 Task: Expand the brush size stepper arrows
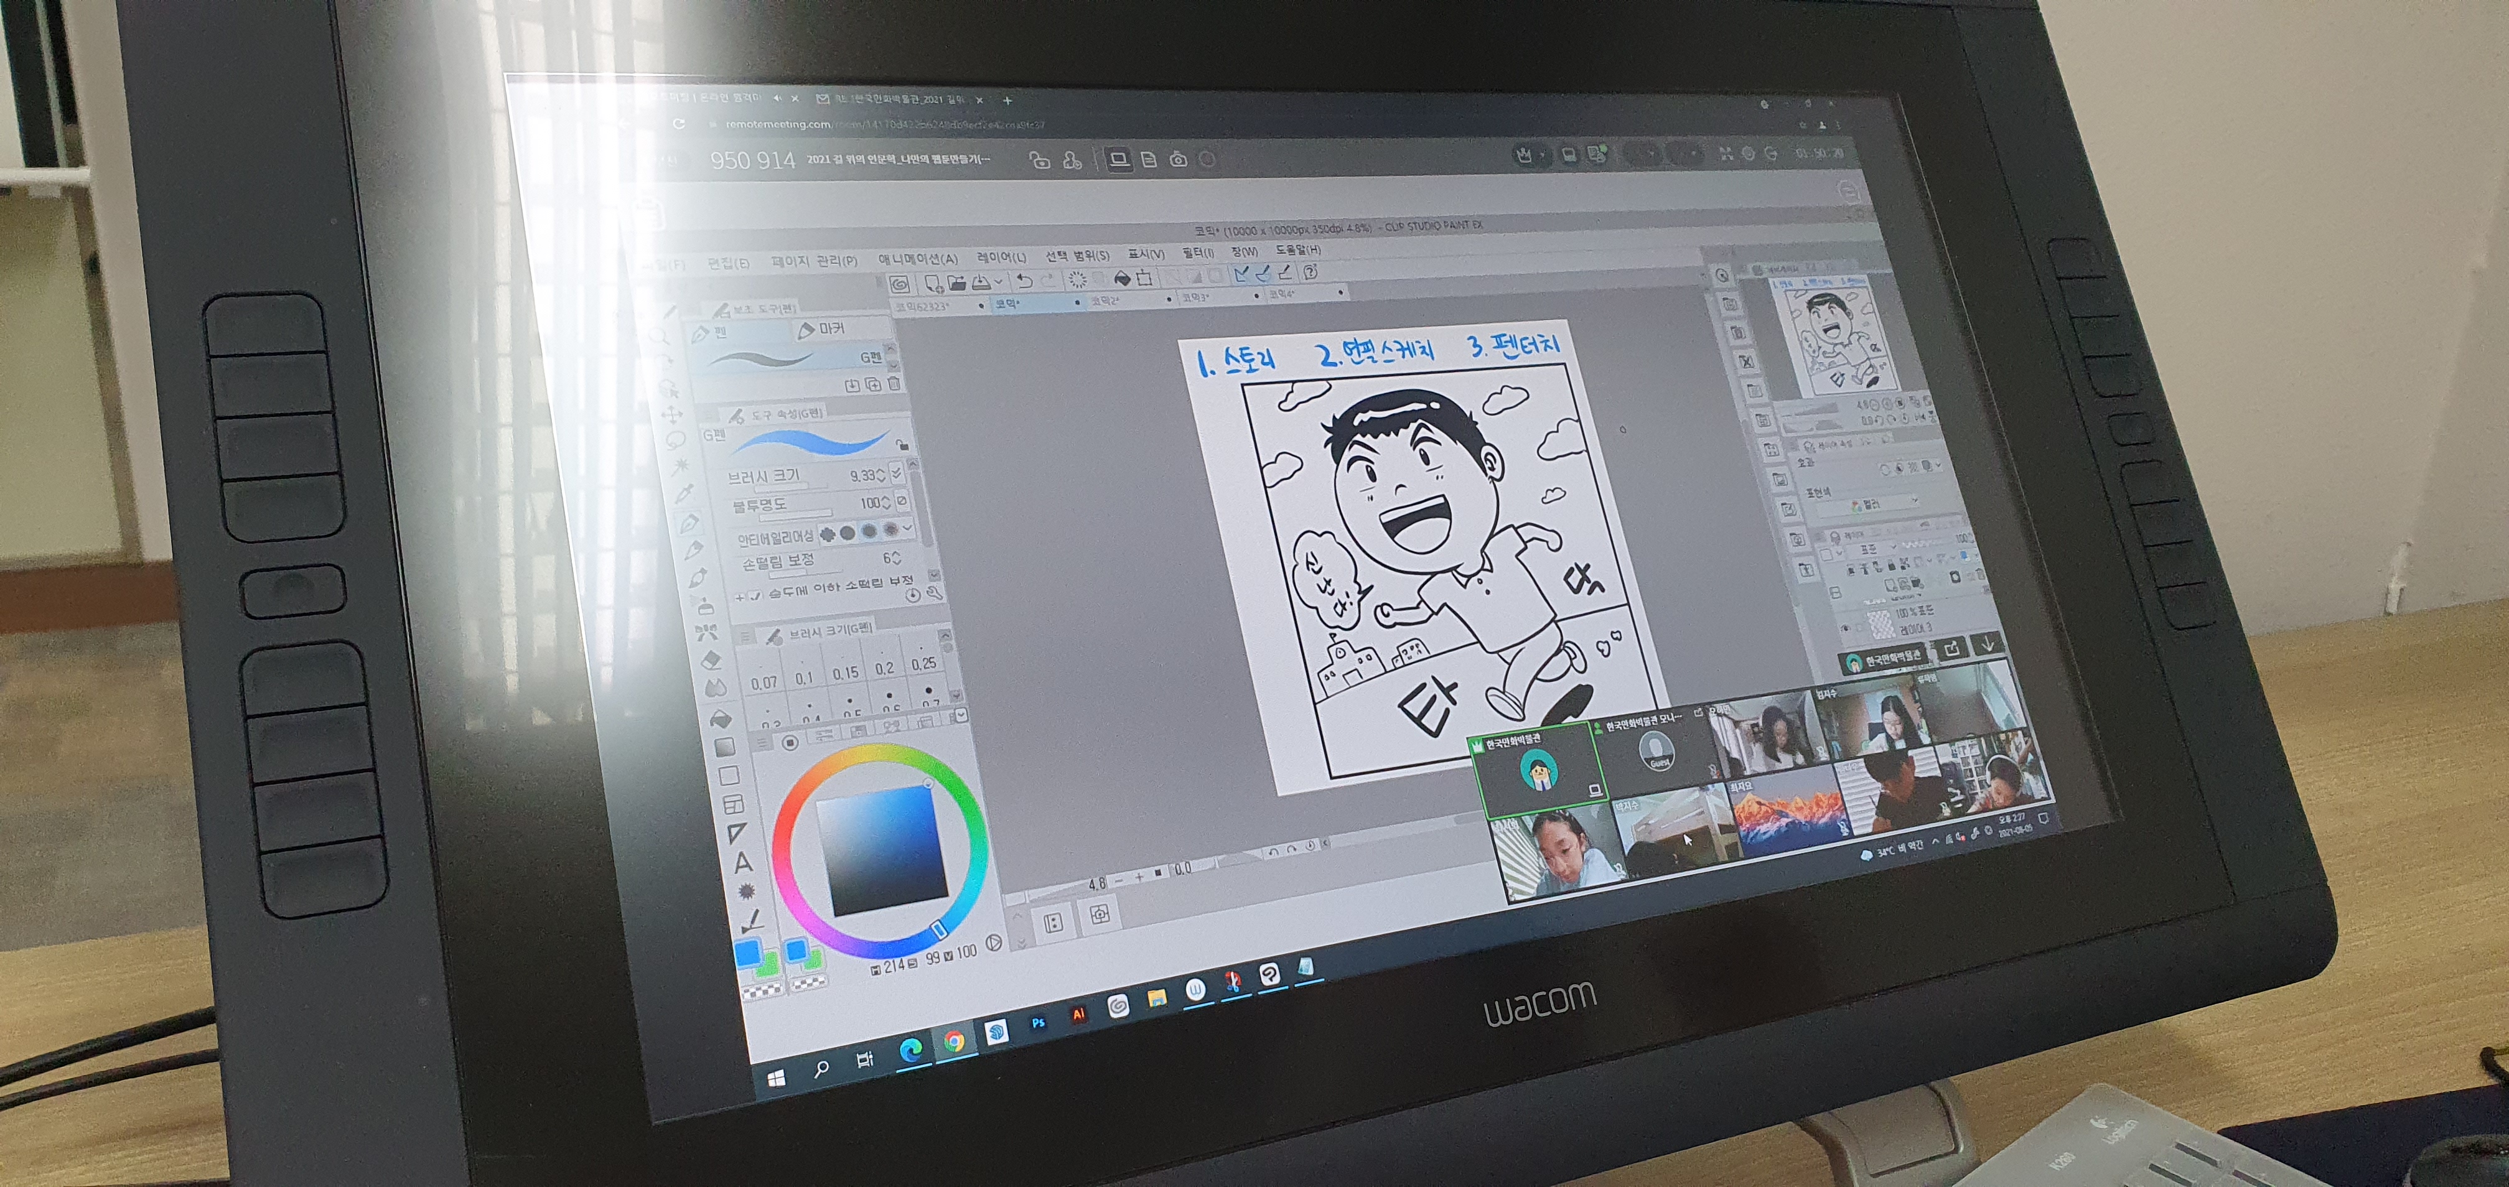(882, 475)
